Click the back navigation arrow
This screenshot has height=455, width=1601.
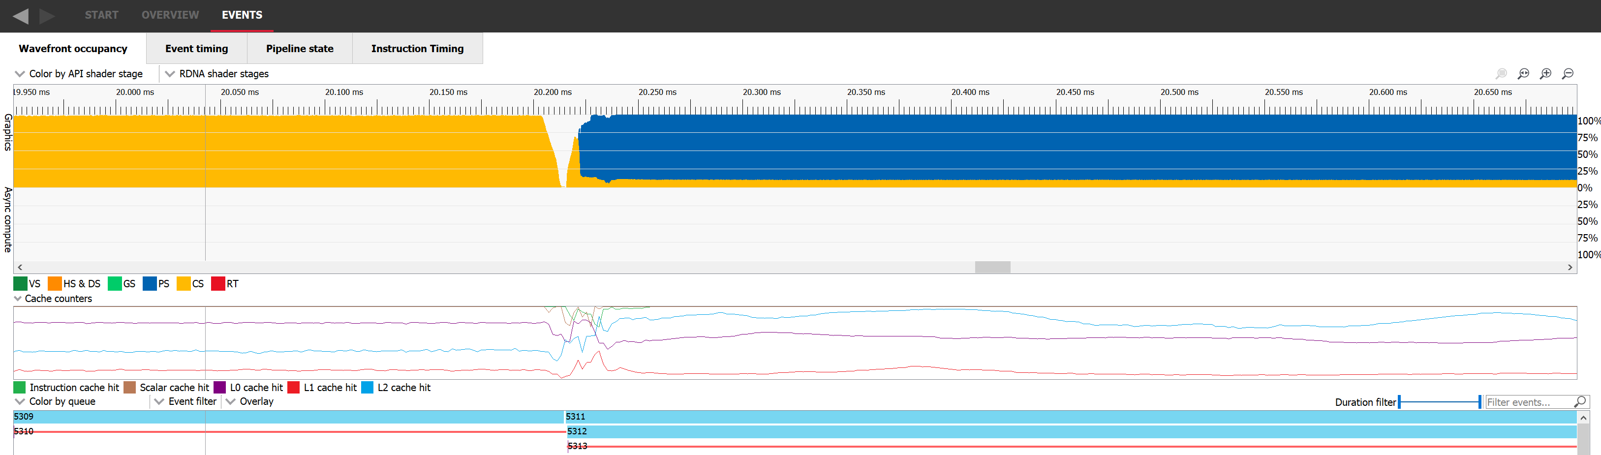(x=22, y=16)
